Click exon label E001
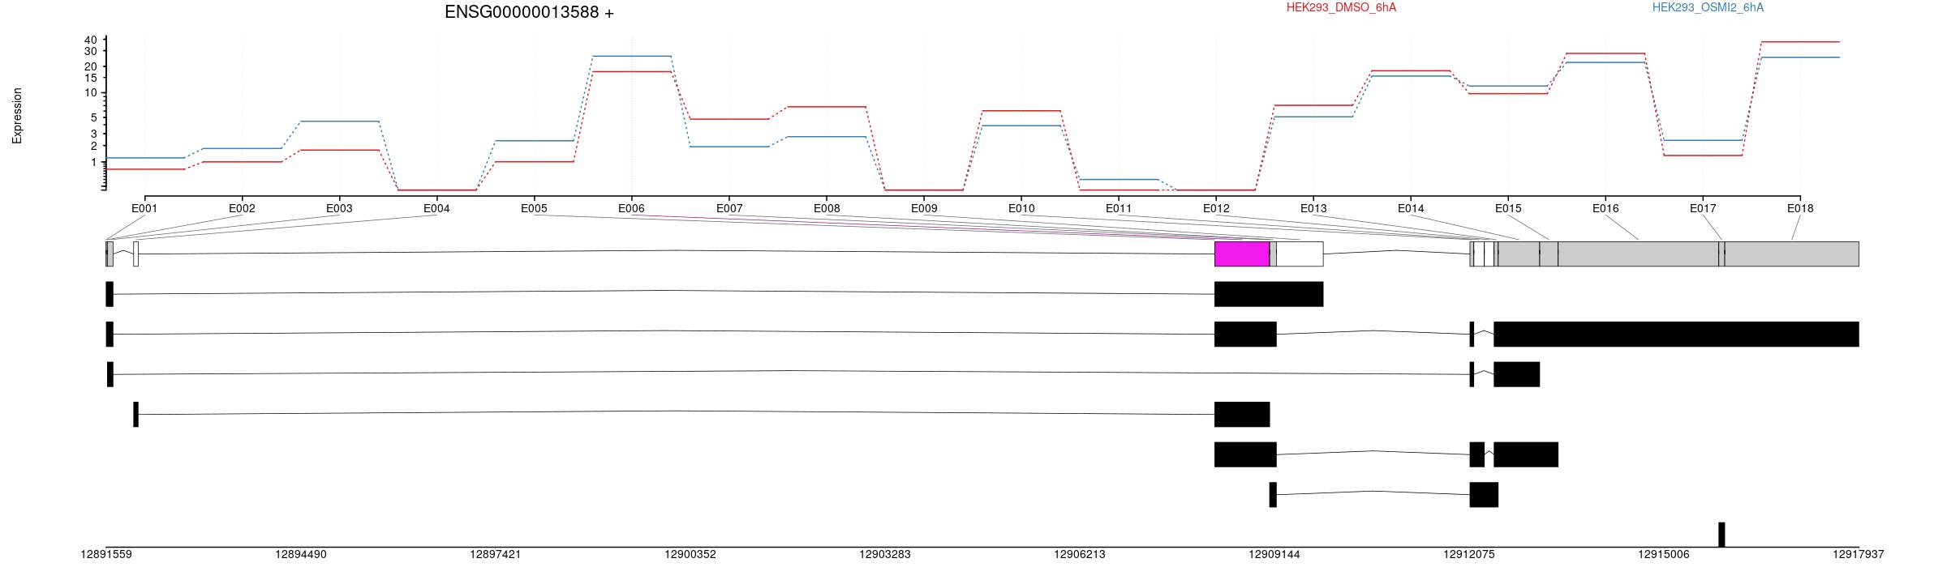Viewport: 1947px width, 567px height. (x=144, y=208)
